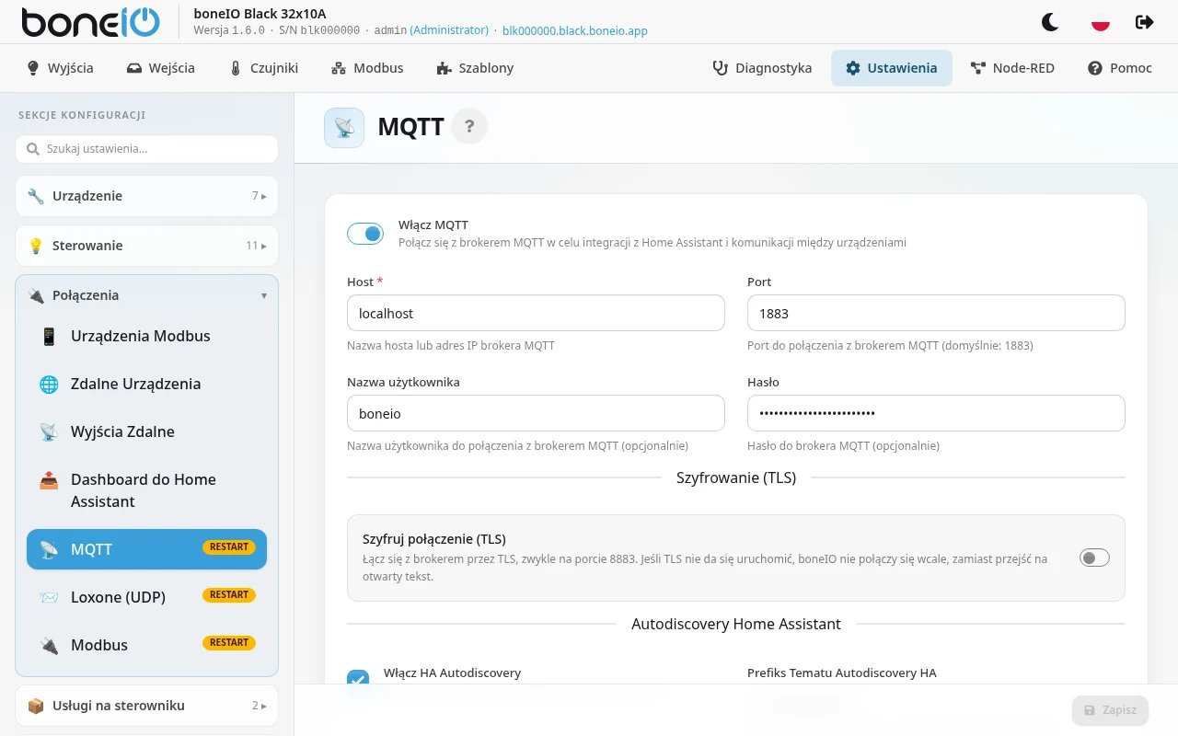Disable the Włącz MQTT switch
This screenshot has height=736, width=1178.
pos(365,234)
